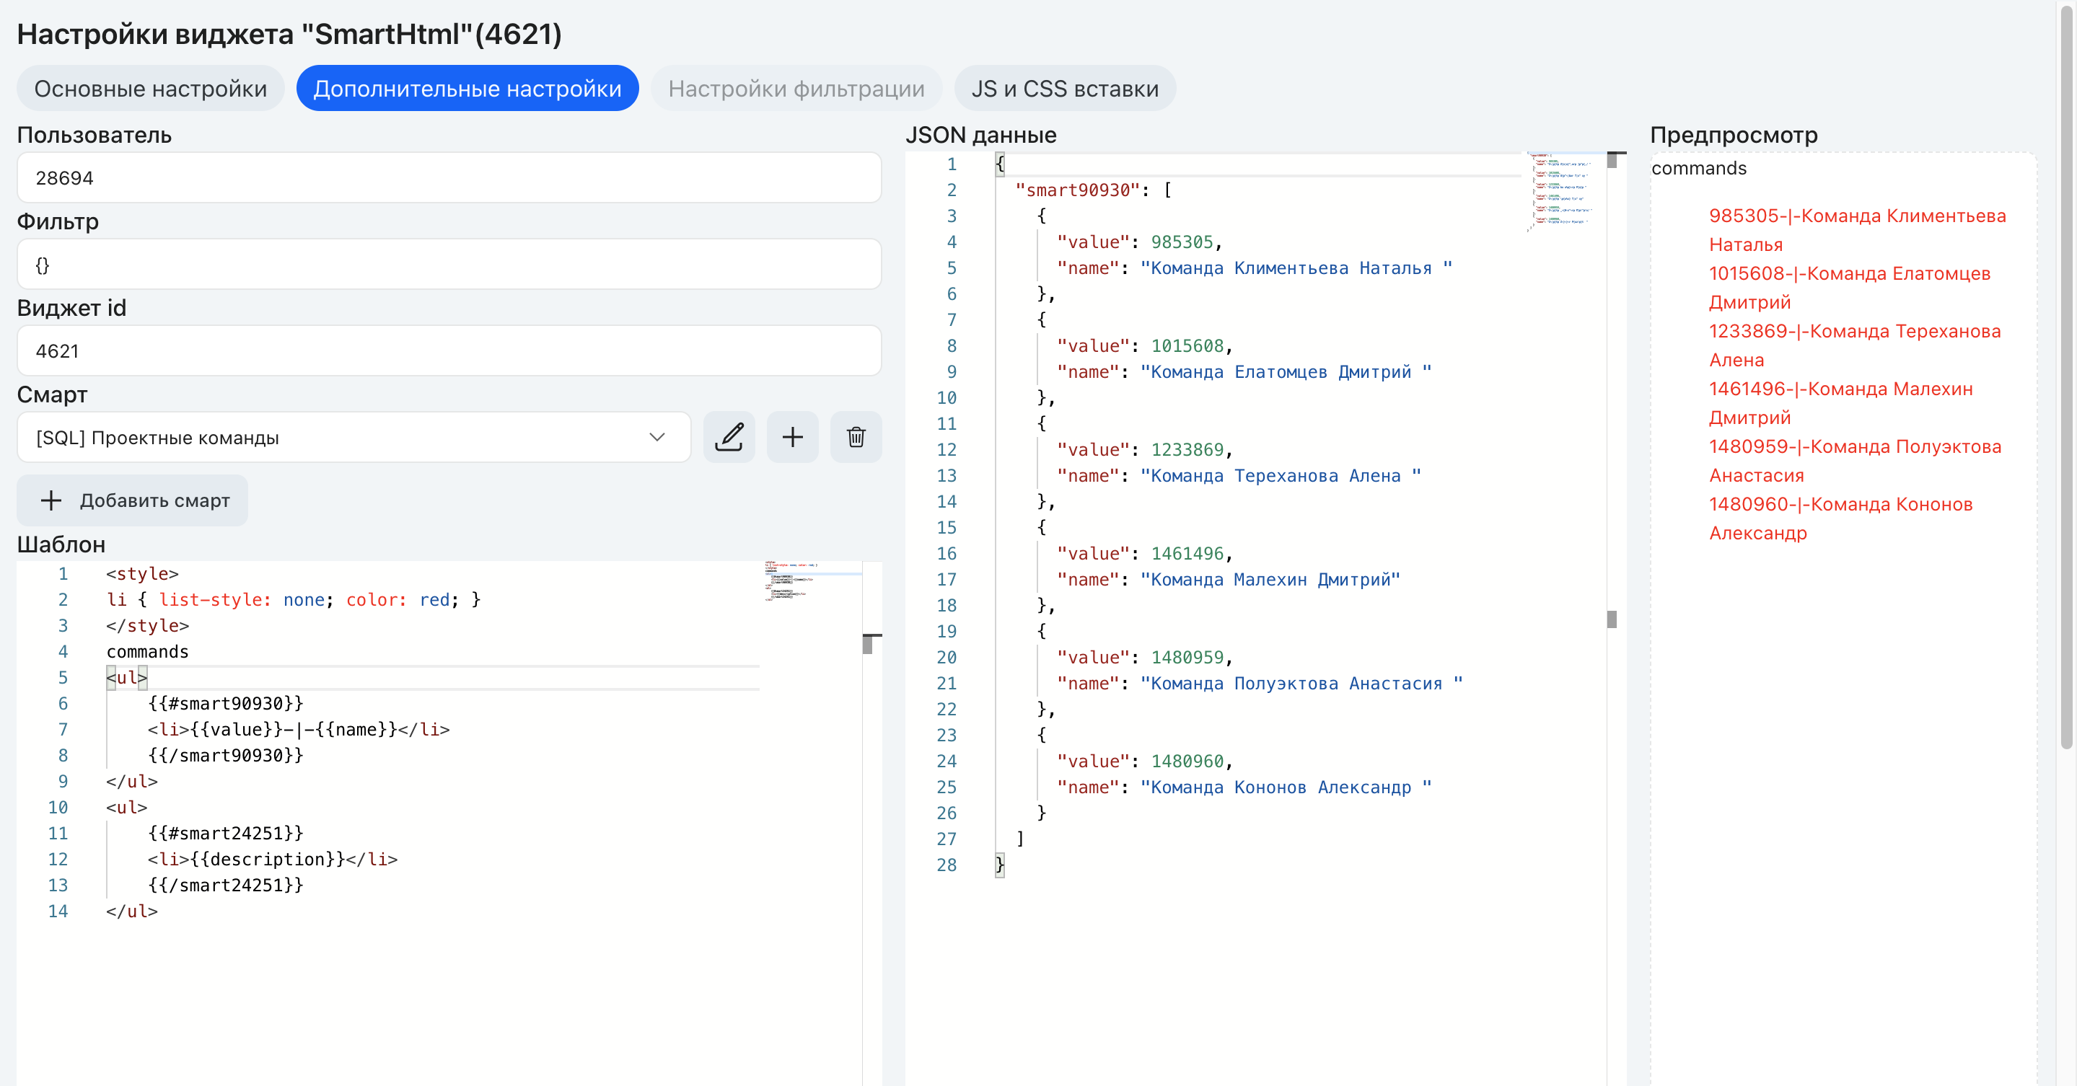Click the page vertical scrollbar

click(x=2066, y=379)
